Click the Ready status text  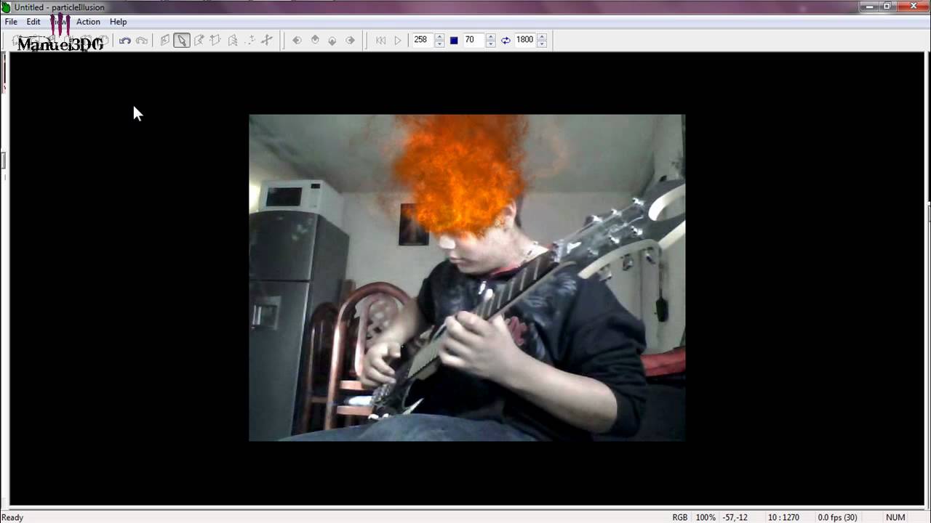click(12, 517)
